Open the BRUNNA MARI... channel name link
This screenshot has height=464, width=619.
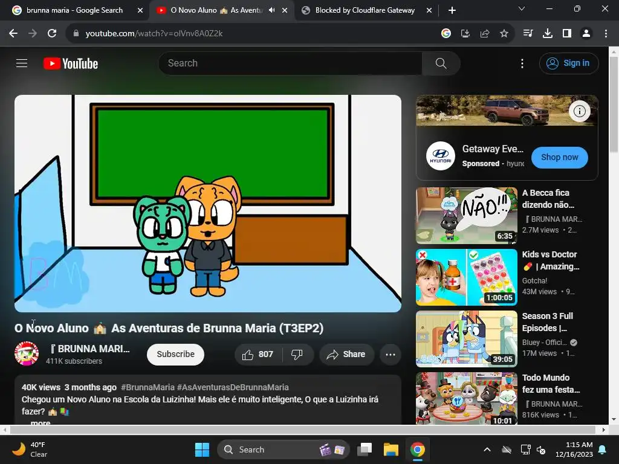pos(90,349)
